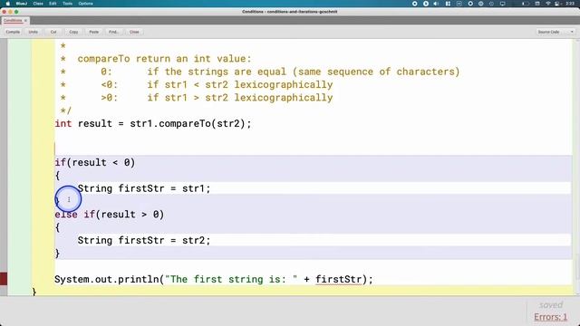Viewport: 580px width, 326px height.
Task: Click the Cut button
Action: (53, 33)
